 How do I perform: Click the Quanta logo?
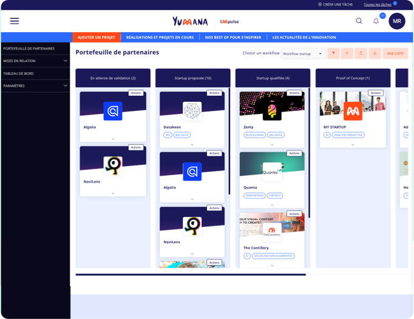pyautogui.click(x=272, y=172)
